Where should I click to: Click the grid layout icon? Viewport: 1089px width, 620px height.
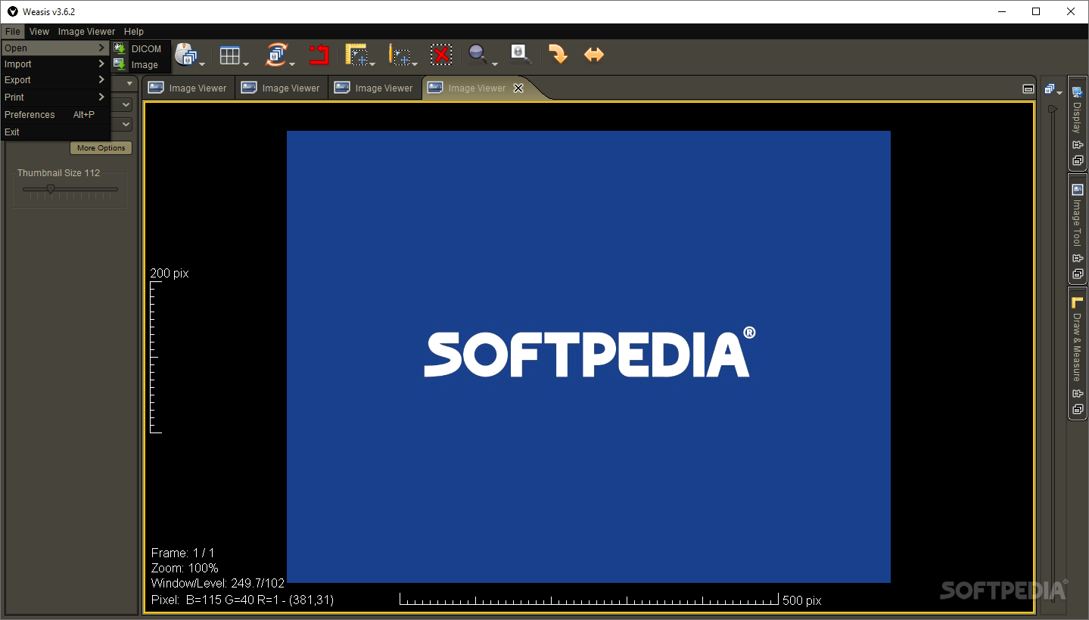click(x=229, y=55)
